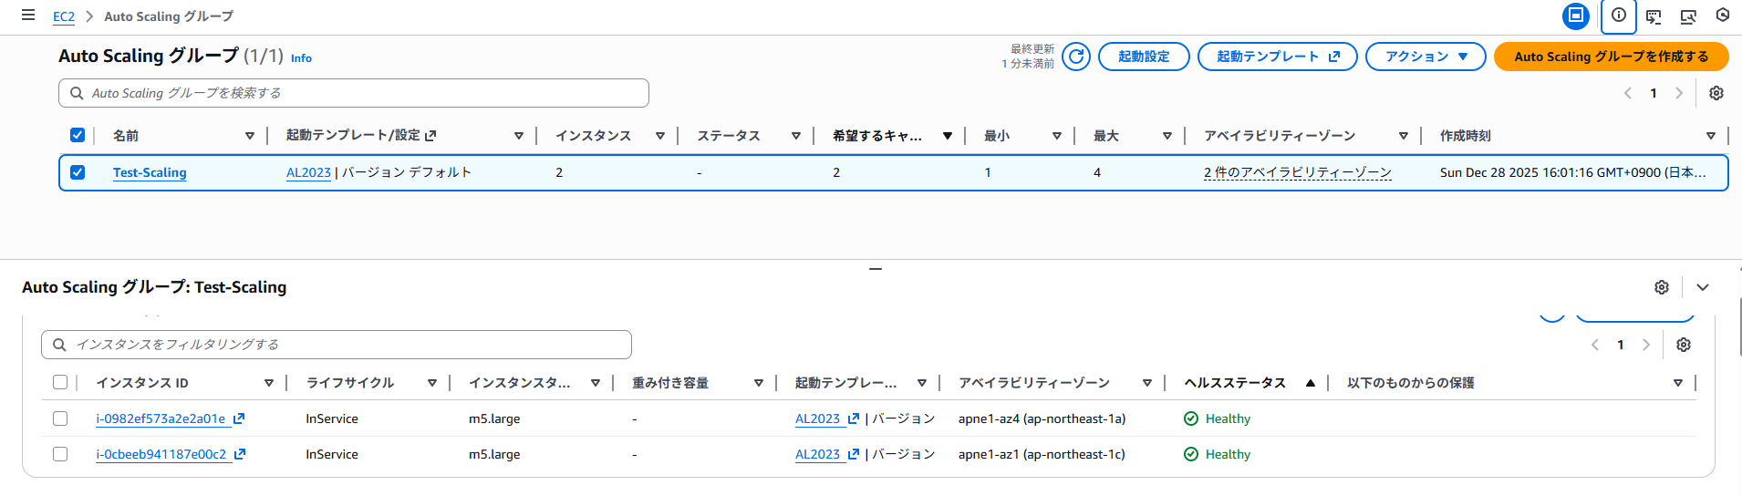Open the アクション dropdown menu
1742x496 pixels.
click(1426, 57)
